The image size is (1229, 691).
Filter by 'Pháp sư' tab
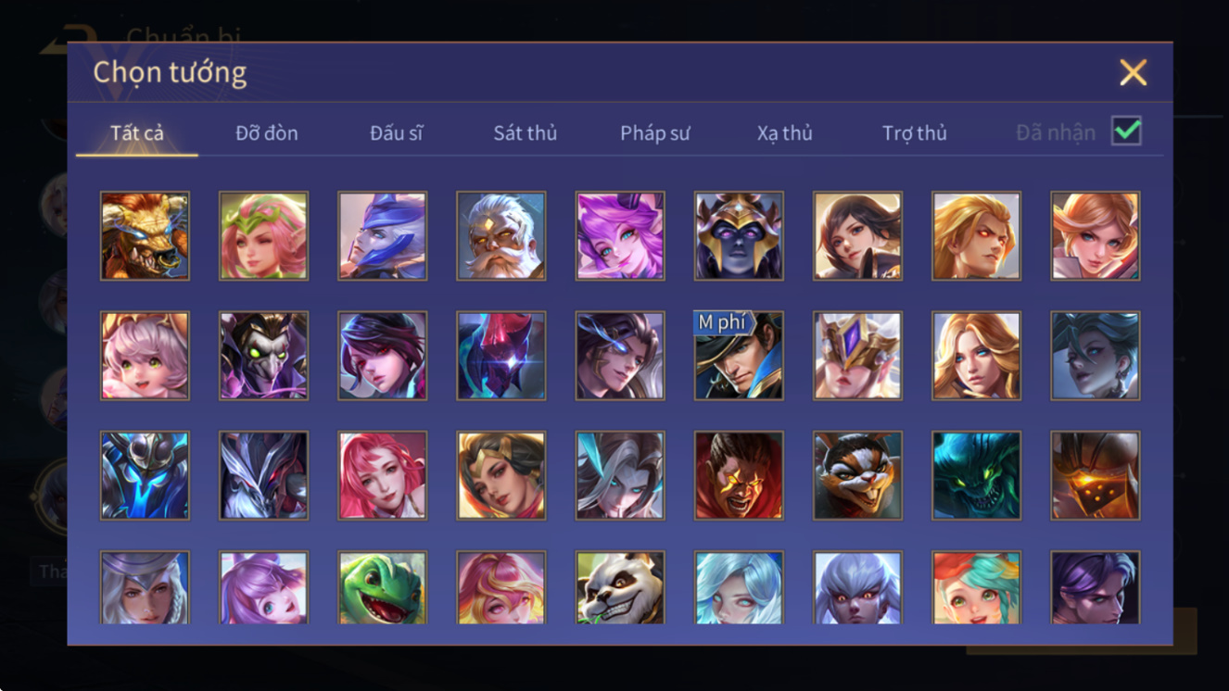point(655,133)
